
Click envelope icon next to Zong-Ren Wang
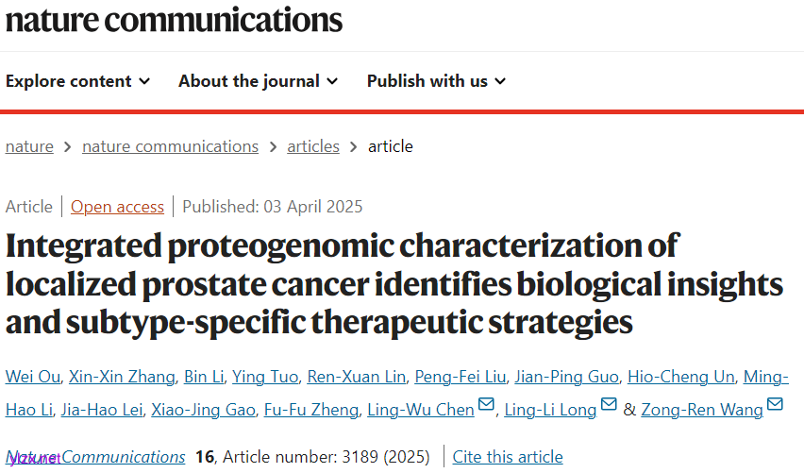pyautogui.click(x=775, y=405)
